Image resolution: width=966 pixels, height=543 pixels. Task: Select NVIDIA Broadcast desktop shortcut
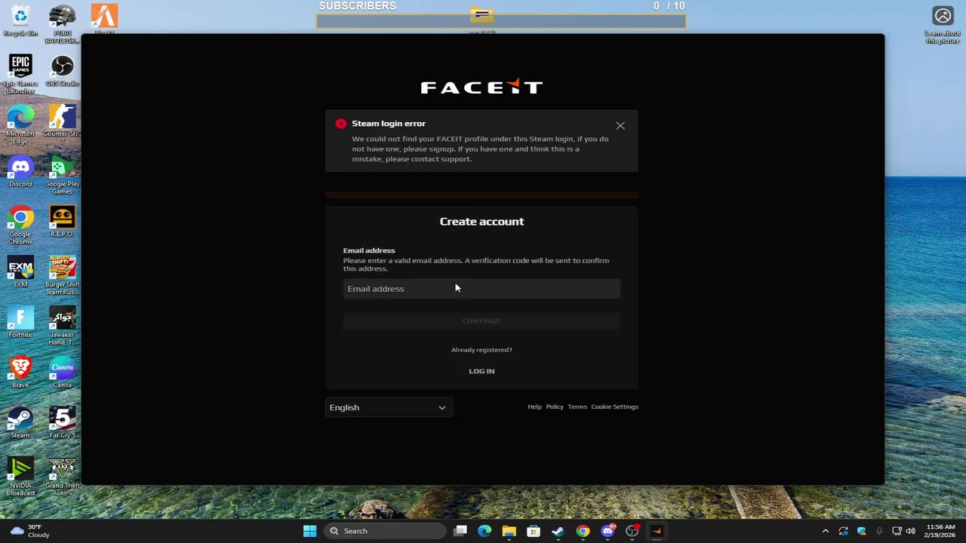(x=20, y=477)
